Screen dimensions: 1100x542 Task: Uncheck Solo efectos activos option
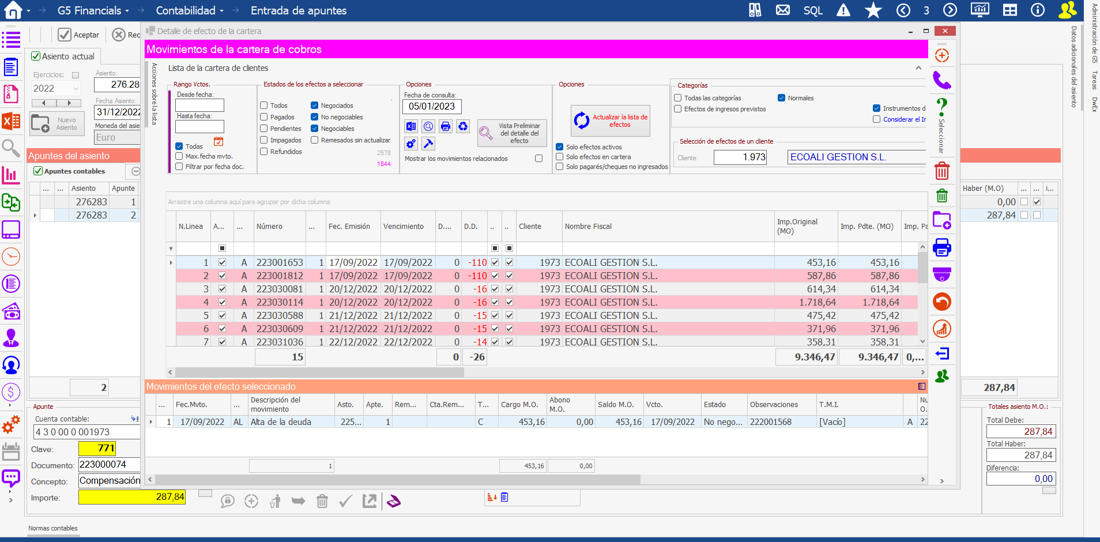pyautogui.click(x=560, y=147)
